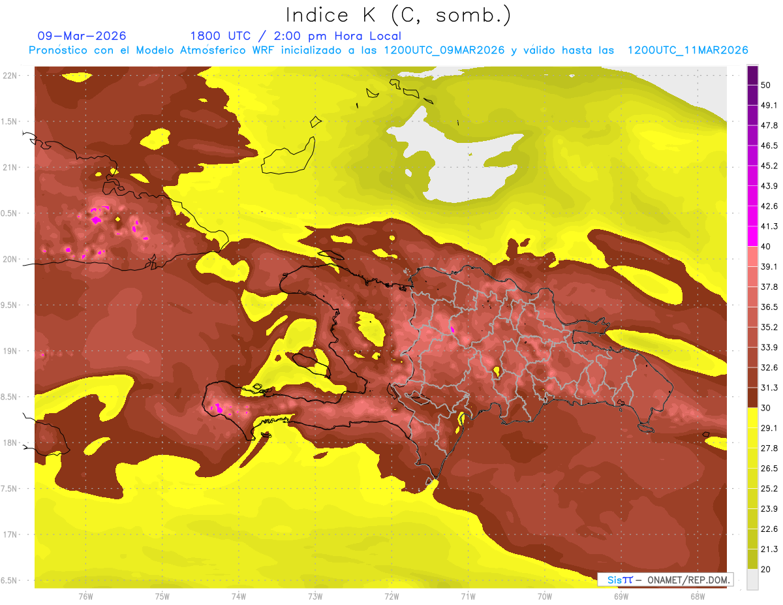Click the "Indice K (C, somb.)" title
Image resolution: width=783 pixels, height=605 pixels.
tap(399, 16)
